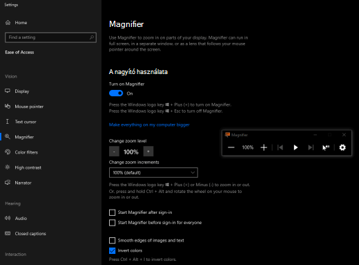Screen dimensions: 359x265
Task: Go to previous sentence in Magnifier toolbar
Action: pos(280,147)
